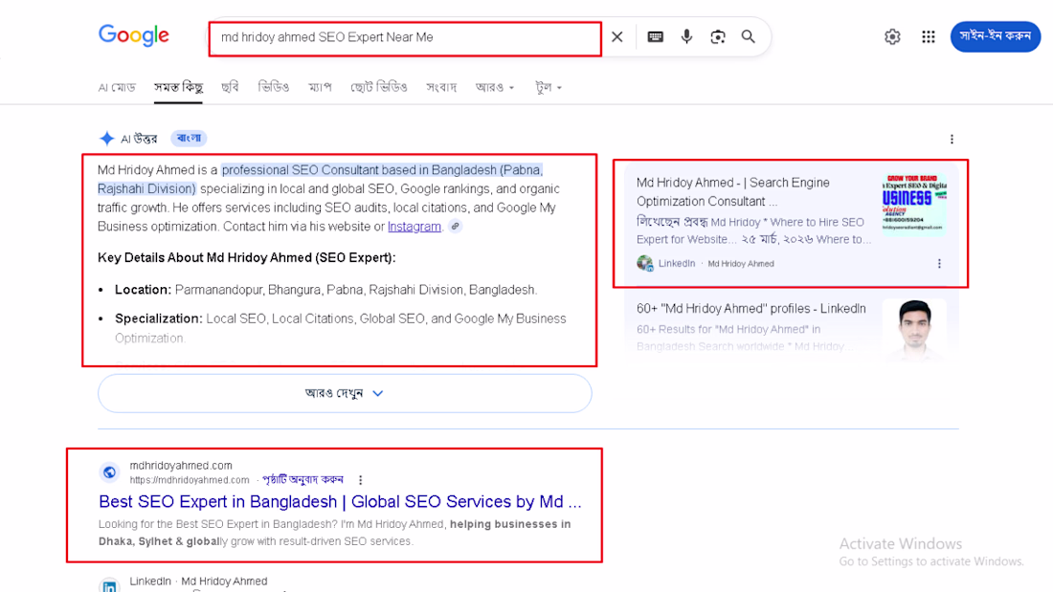Click the বাংলা language chip
This screenshot has width=1053, height=592.
pyautogui.click(x=189, y=139)
